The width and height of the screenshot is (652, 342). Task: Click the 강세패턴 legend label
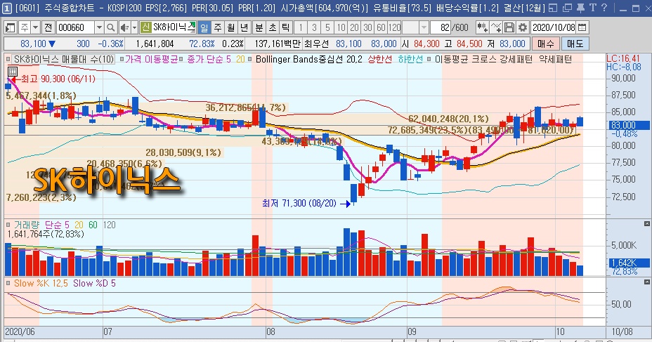tap(516, 60)
